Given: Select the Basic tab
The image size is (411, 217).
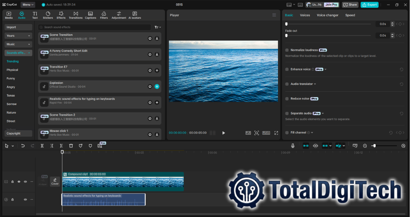Looking at the screenshot, I should pos(289,15).
